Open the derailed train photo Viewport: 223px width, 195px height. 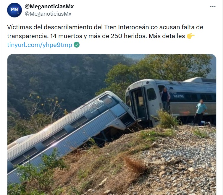point(112,124)
